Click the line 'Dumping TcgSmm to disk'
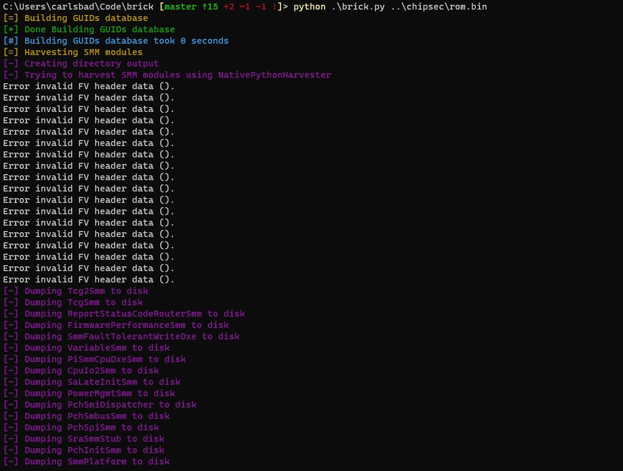Image resolution: width=623 pixels, height=471 pixels. [x=73, y=302]
